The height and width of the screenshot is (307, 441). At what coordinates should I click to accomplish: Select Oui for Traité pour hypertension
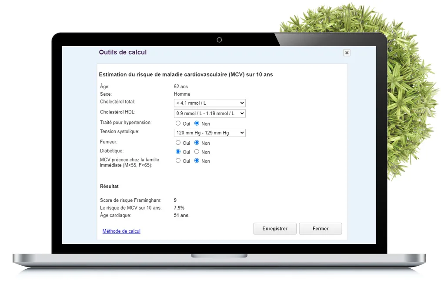[178, 123]
